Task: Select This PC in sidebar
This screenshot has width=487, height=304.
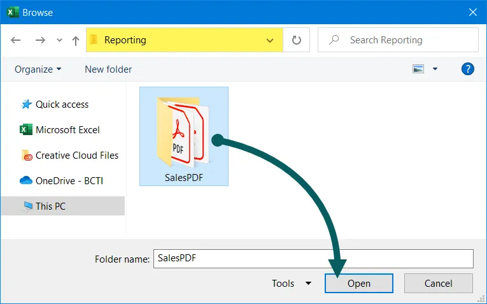Action: point(50,206)
